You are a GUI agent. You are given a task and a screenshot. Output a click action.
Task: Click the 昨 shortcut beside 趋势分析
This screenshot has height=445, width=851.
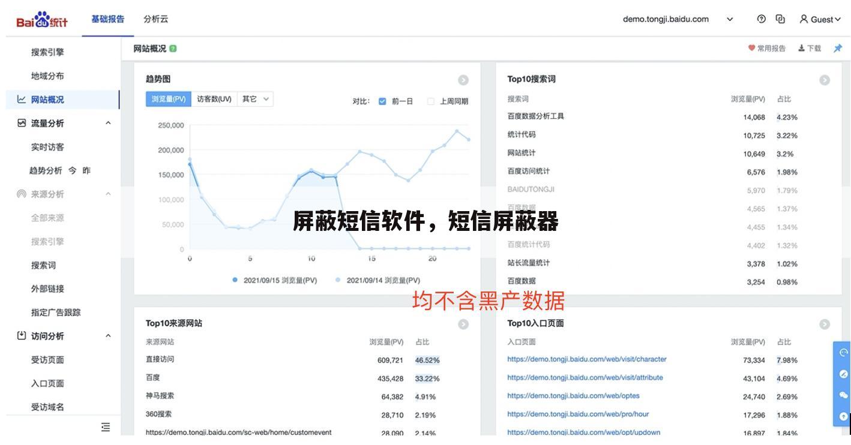[x=86, y=170]
